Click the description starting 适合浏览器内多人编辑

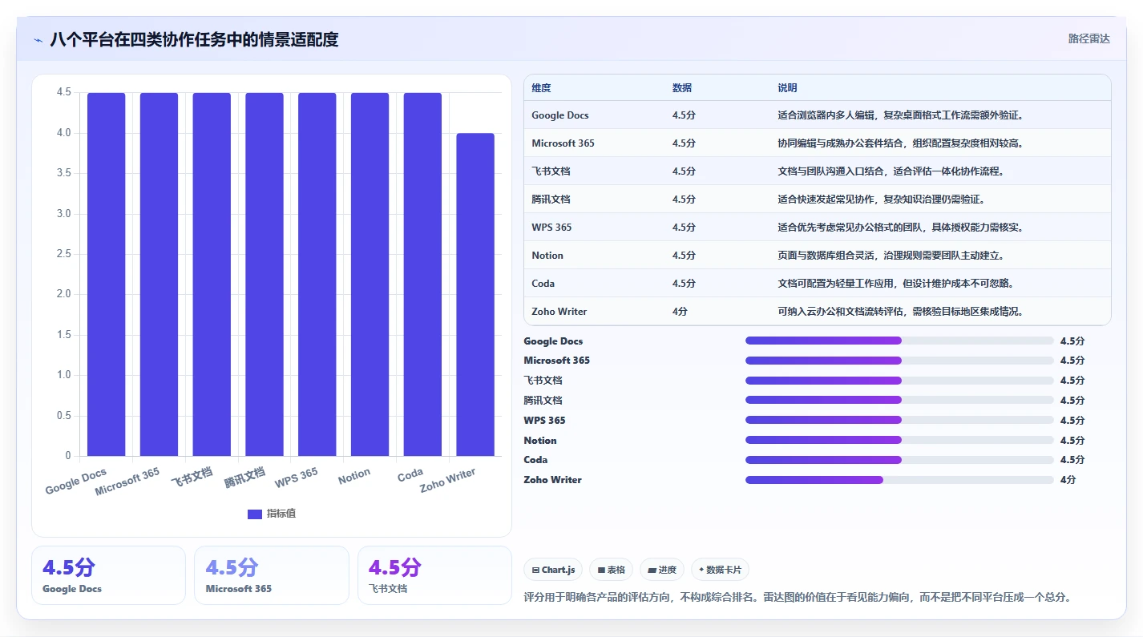(902, 115)
